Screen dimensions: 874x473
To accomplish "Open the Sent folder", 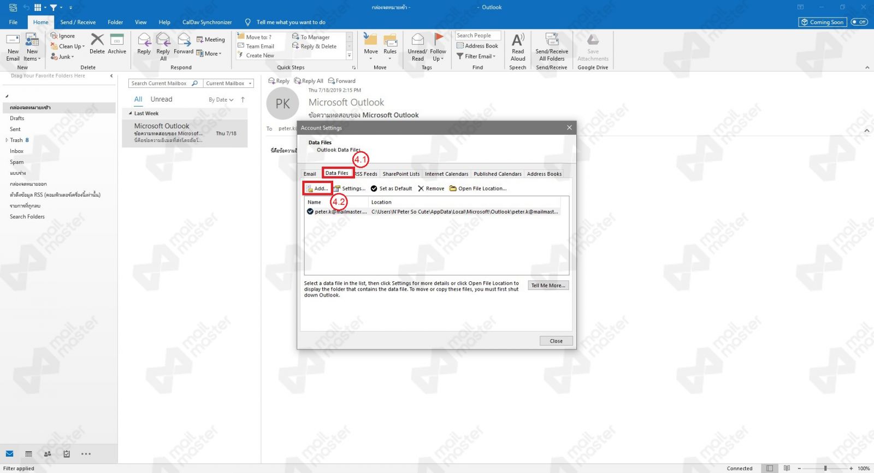I will click(x=15, y=129).
